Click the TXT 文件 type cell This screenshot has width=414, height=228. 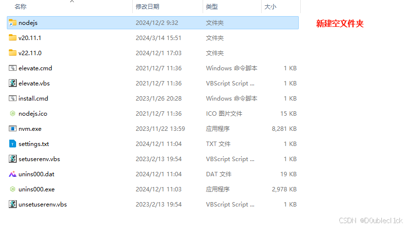tap(218, 144)
